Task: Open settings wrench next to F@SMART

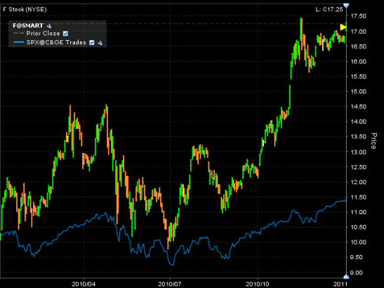Action: 49,26
